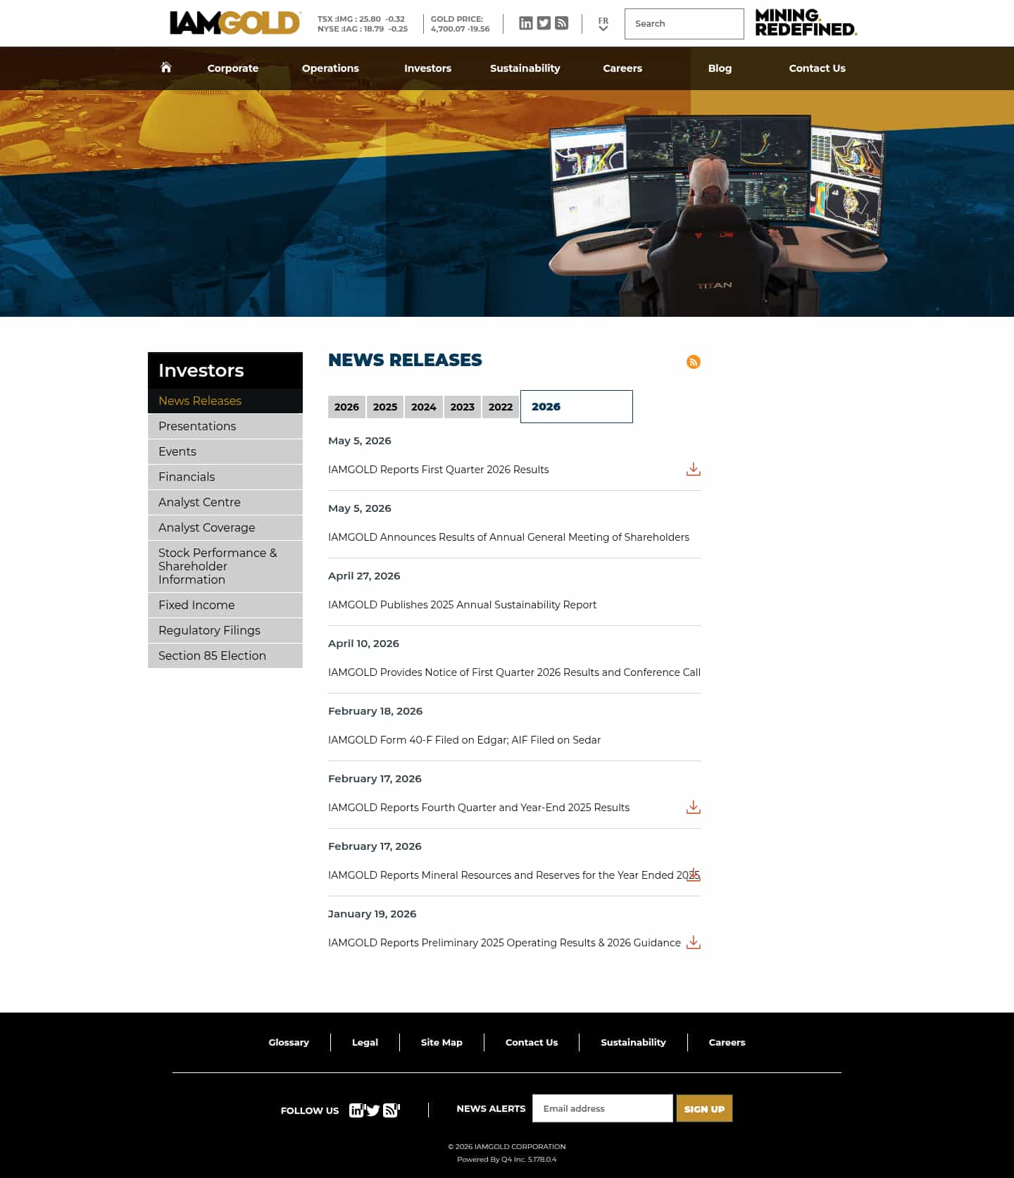Open RSS icon in footer Follow Us
This screenshot has width=1014, height=1178.
(x=391, y=1110)
